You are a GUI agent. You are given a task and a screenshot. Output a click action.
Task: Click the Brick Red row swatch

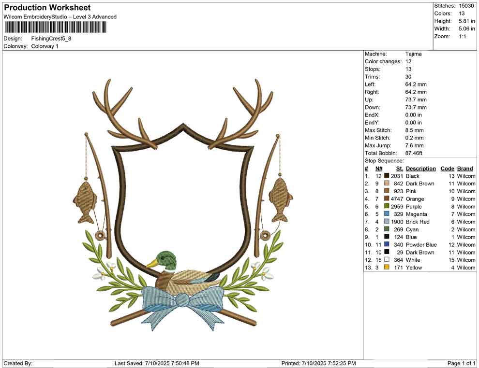[387, 222]
